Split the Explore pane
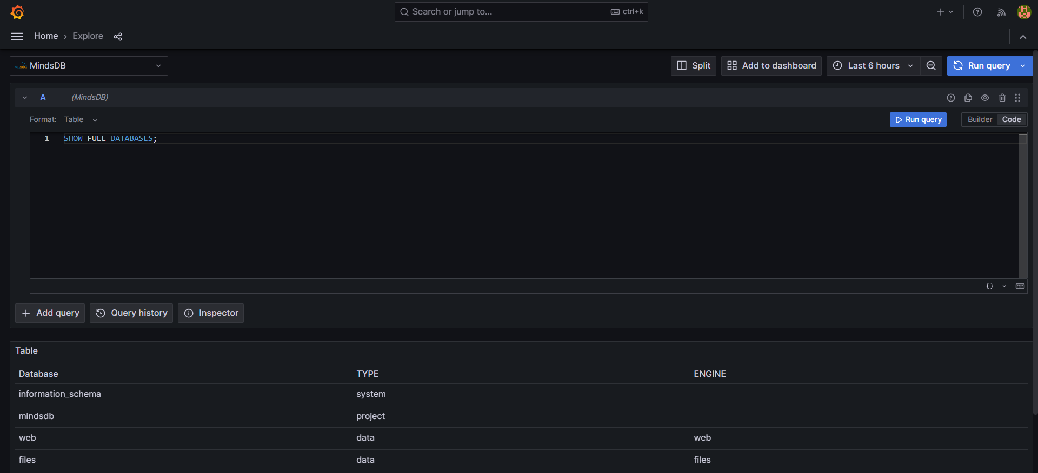The height and width of the screenshot is (473, 1038). pos(694,66)
